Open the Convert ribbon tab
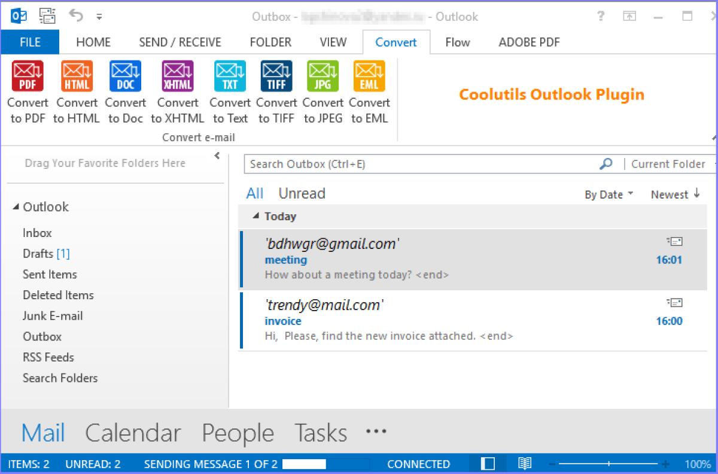This screenshot has height=474, width=718. (x=395, y=42)
